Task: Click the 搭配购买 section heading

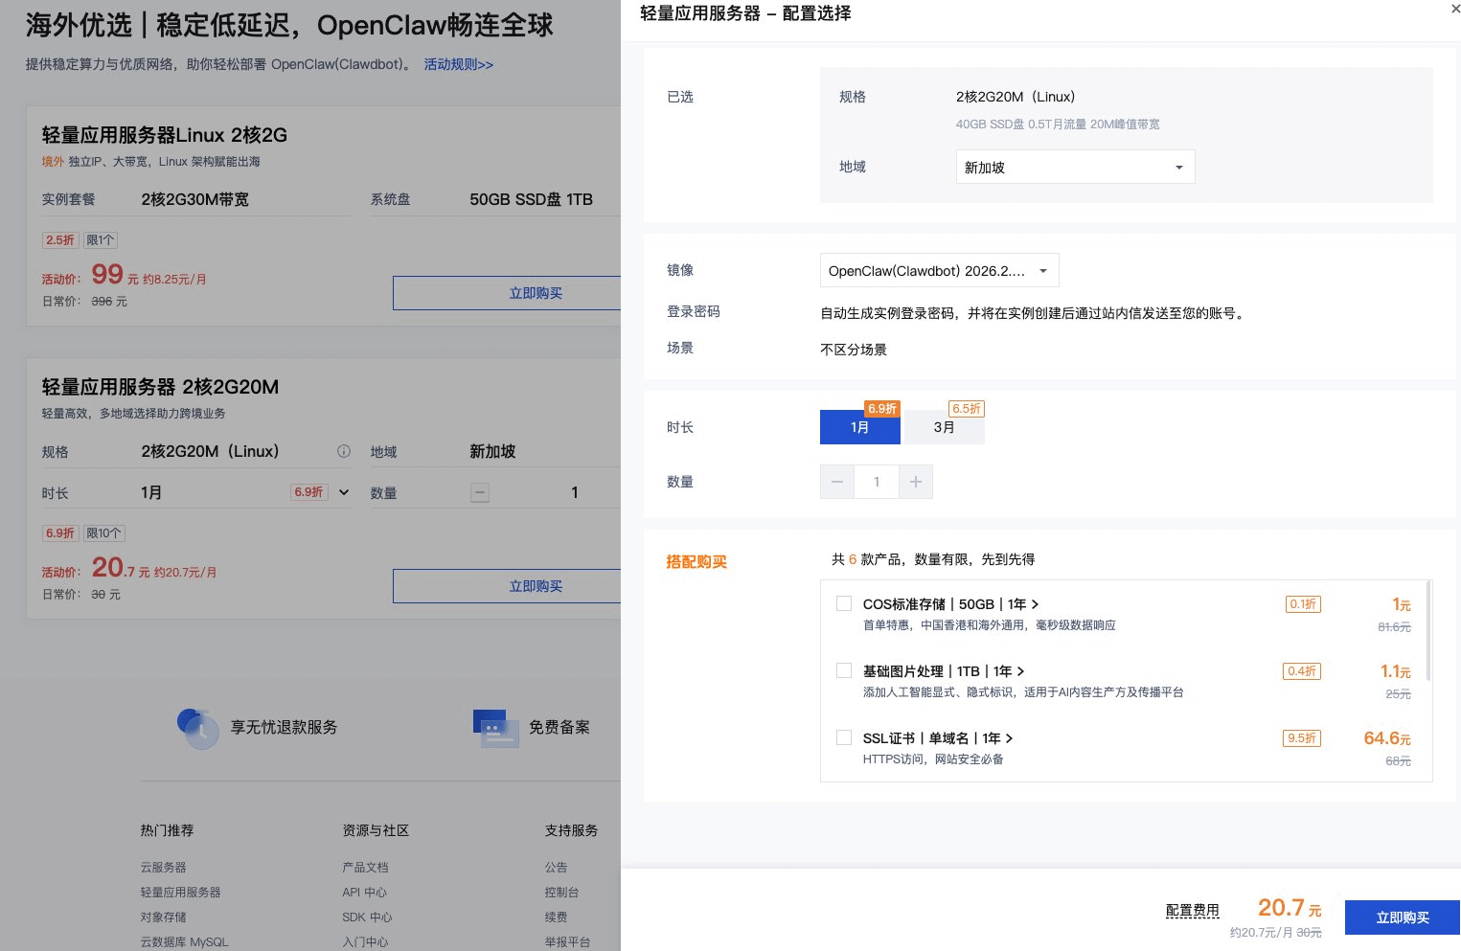Action: (696, 561)
